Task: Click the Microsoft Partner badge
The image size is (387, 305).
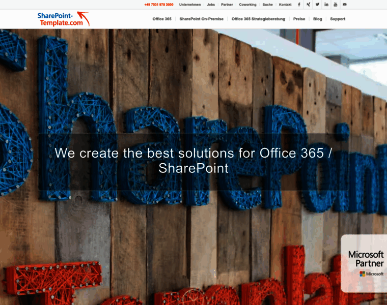Action: 364,263
